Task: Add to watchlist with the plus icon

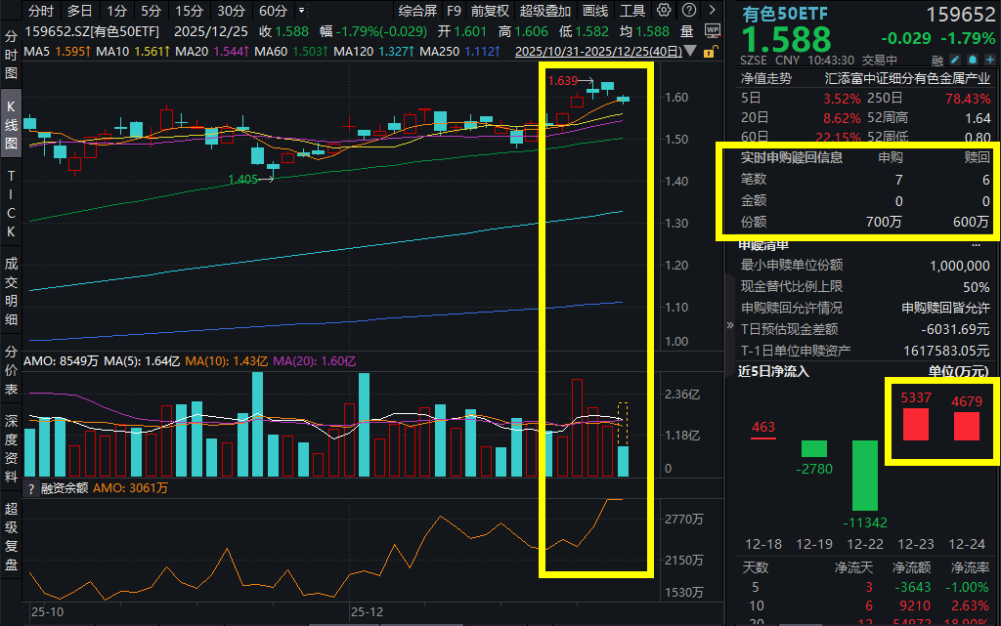Action: click(x=989, y=60)
